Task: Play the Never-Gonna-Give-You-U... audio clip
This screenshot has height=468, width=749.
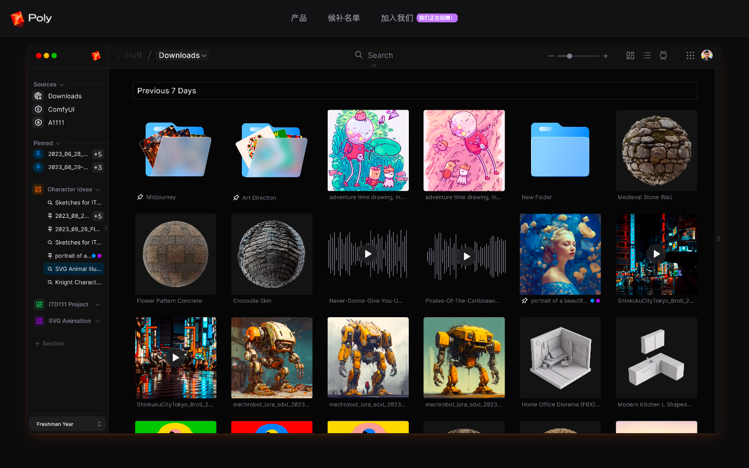Action: pyautogui.click(x=368, y=254)
